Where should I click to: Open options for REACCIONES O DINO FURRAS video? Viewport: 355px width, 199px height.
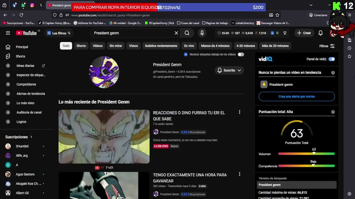point(240,112)
